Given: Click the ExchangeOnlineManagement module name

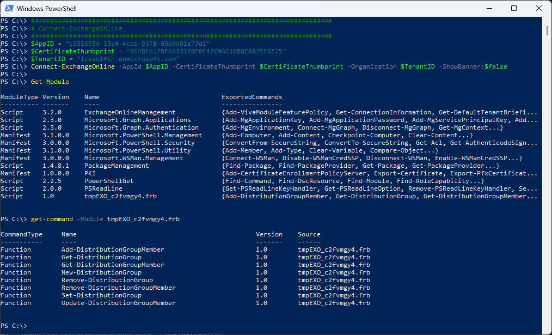Looking at the screenshot, I should (x=130, y=112).
